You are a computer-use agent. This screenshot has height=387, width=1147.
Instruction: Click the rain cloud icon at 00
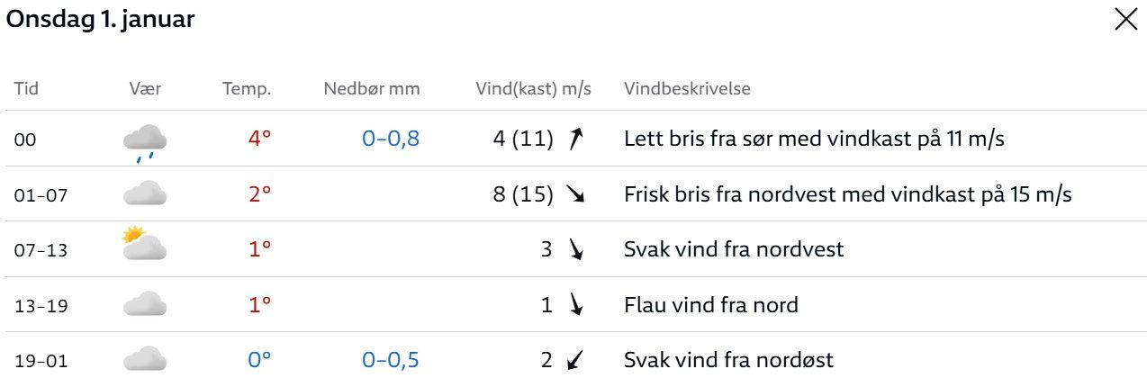point(144,141)
